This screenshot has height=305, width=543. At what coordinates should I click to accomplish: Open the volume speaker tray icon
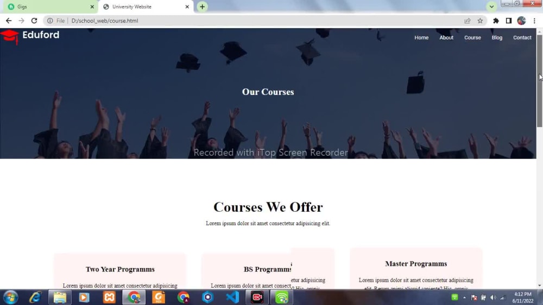493,298
